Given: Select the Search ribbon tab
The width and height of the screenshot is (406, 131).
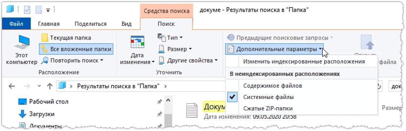Looking at the screenshot, I should 166,24.
